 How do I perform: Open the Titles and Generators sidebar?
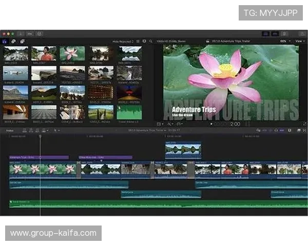22,41
